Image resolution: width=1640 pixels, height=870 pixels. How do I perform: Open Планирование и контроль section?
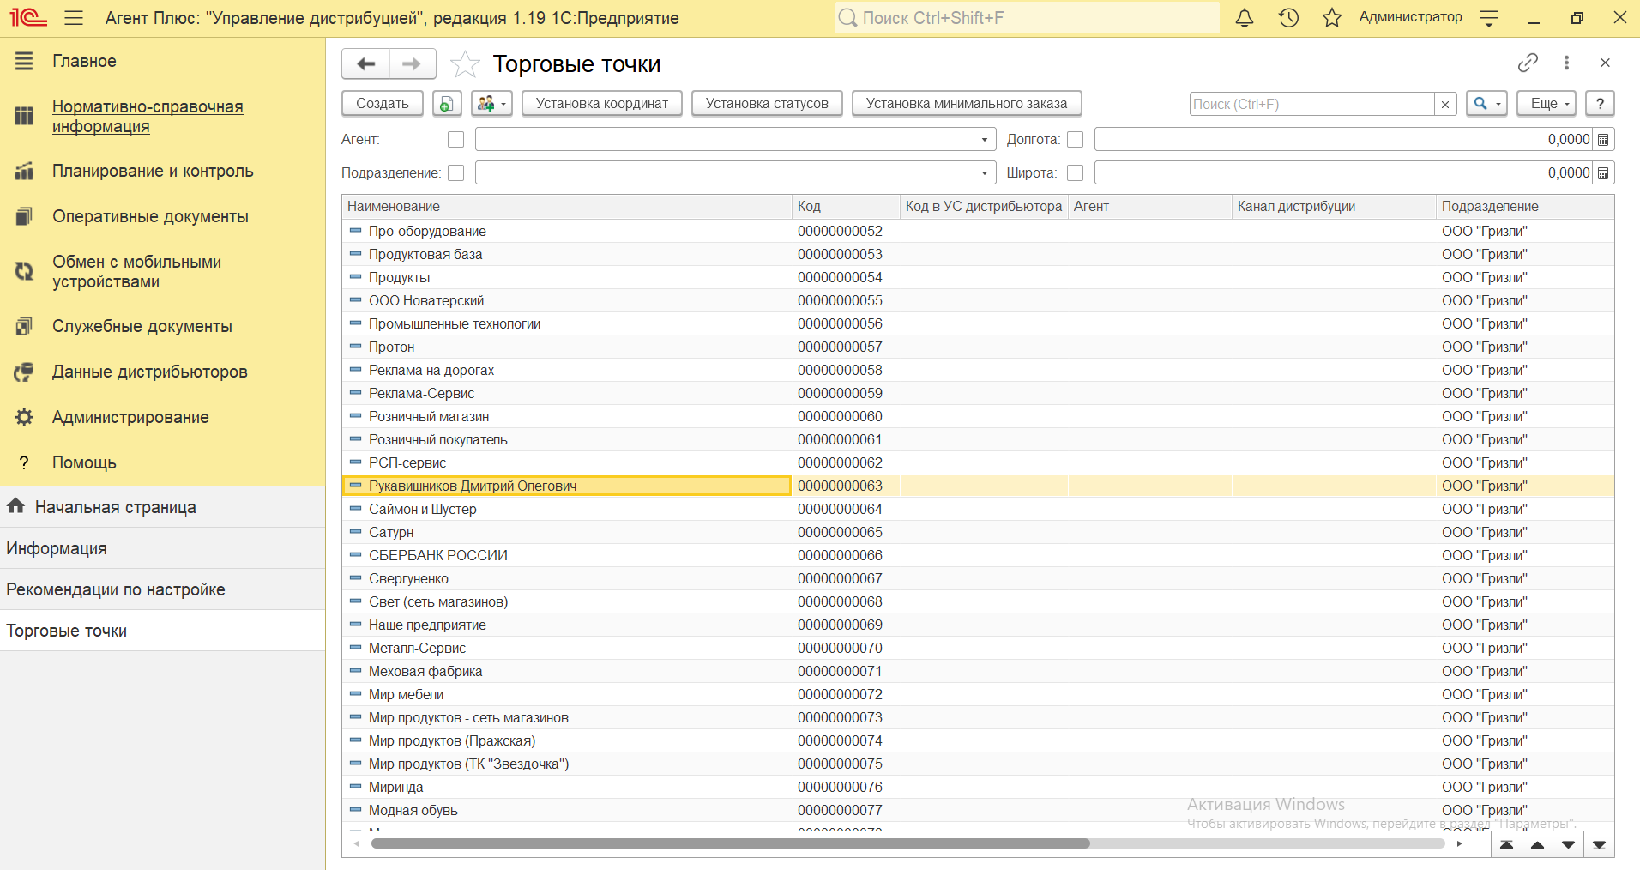pyautogui.click(x=153, y=171)
